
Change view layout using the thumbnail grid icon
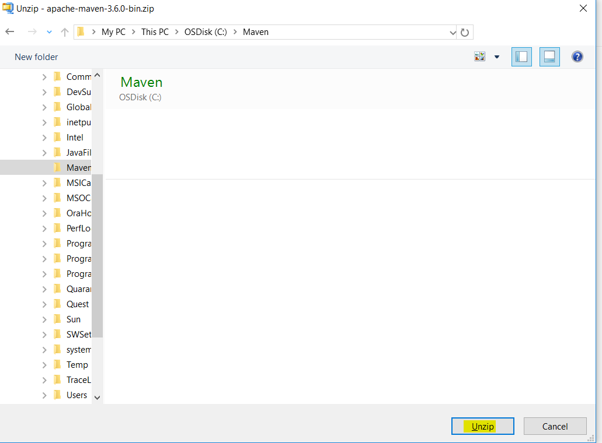479,57
